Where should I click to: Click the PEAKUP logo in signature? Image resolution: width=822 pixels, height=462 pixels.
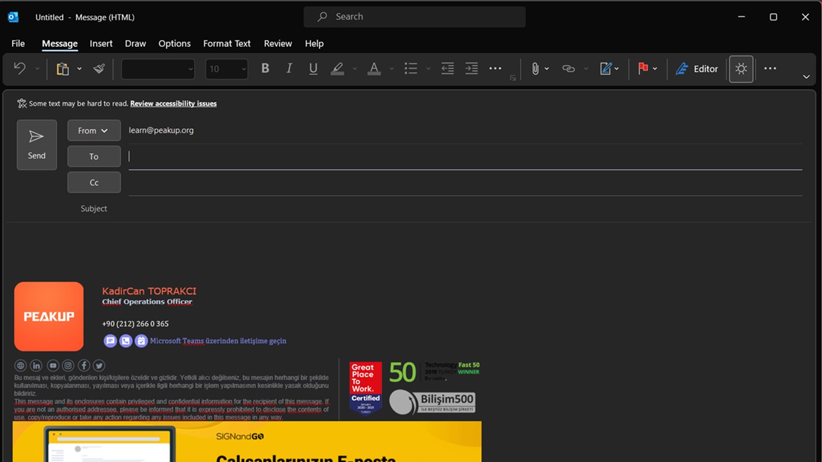click(x=49, y=316)
